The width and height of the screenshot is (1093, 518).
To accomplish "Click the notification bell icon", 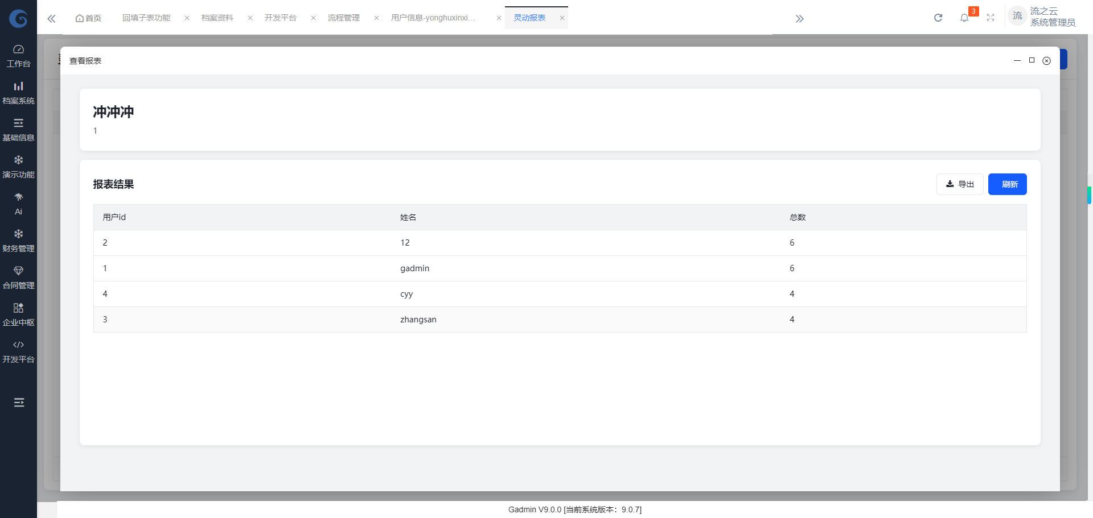I will click(x=964, y=18).
